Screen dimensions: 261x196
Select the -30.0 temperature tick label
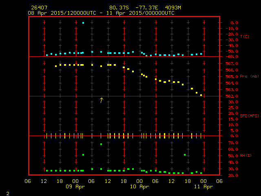[232, 40]
